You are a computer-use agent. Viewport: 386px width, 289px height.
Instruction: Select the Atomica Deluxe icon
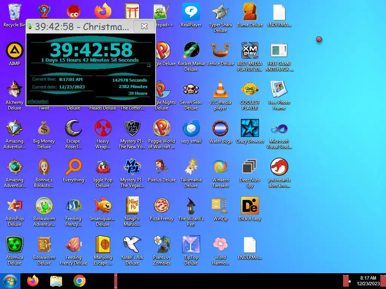[15, 244]
